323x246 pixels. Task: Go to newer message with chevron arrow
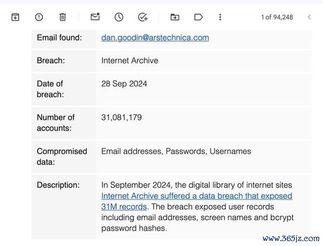pos(309,17)
